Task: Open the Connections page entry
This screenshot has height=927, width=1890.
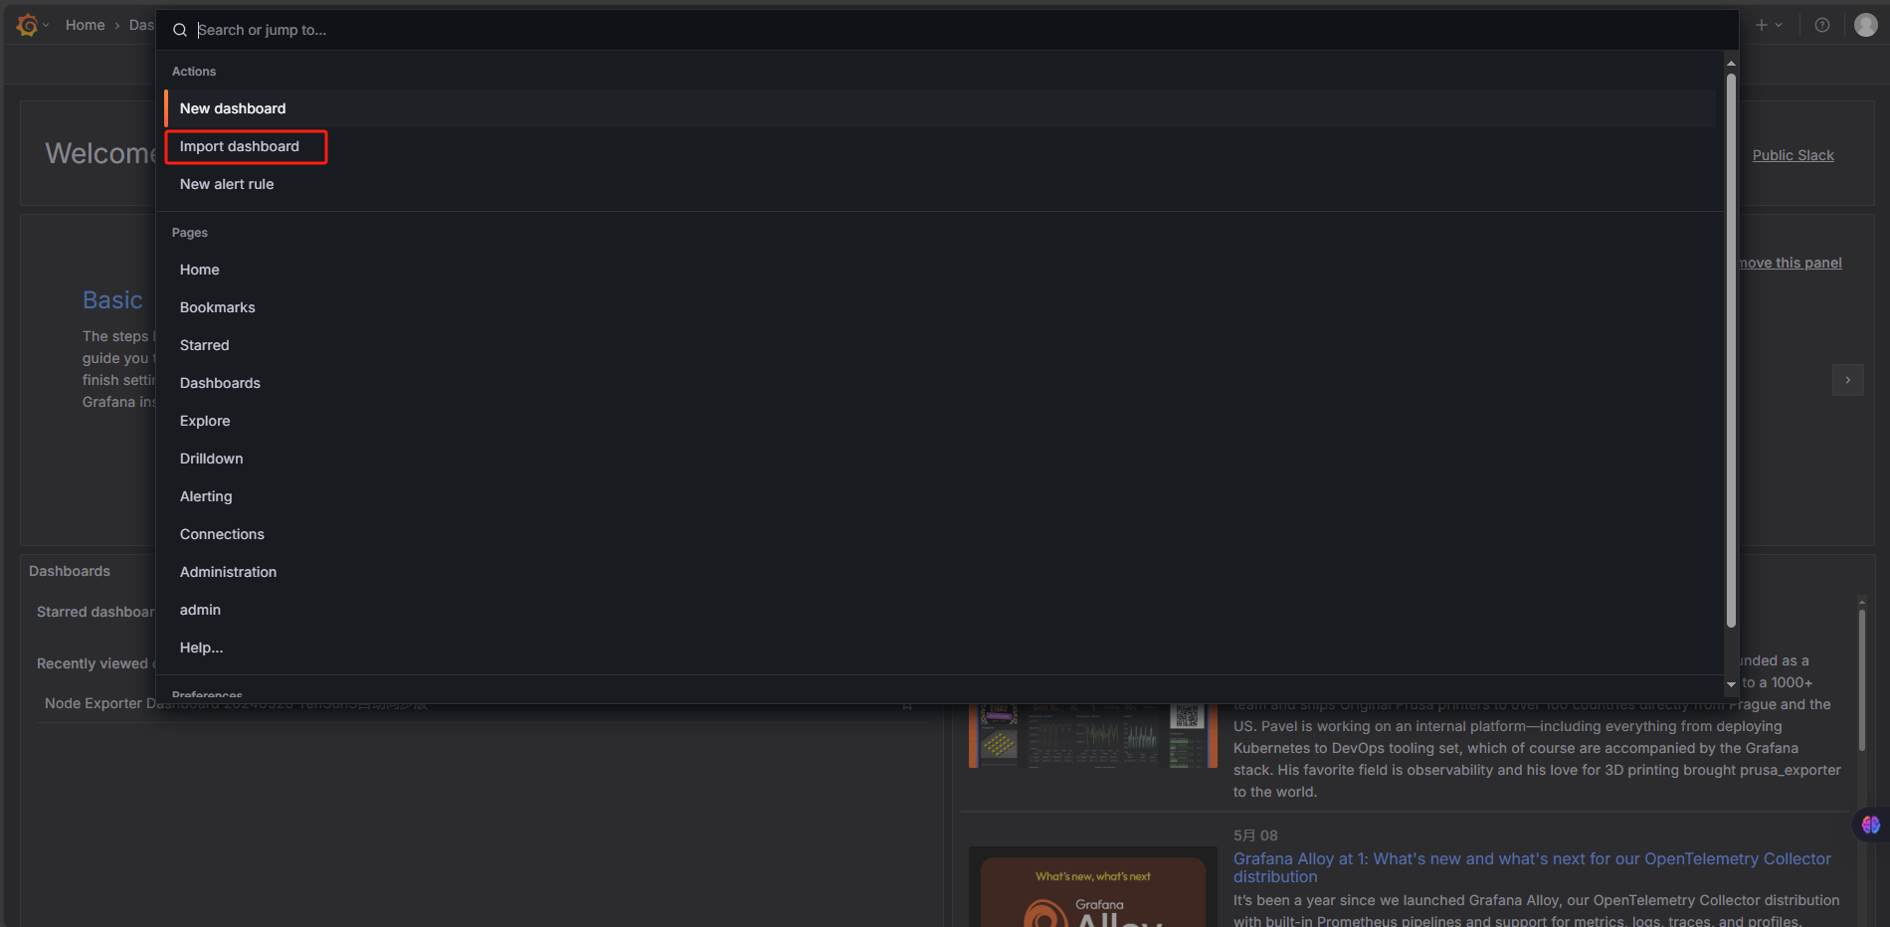Action: coord(940,534)
